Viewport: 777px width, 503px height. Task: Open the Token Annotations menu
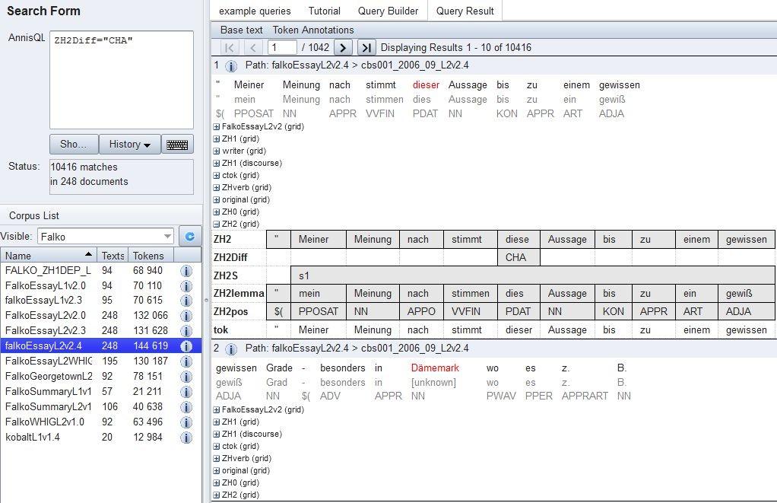(x=313, y=30)
